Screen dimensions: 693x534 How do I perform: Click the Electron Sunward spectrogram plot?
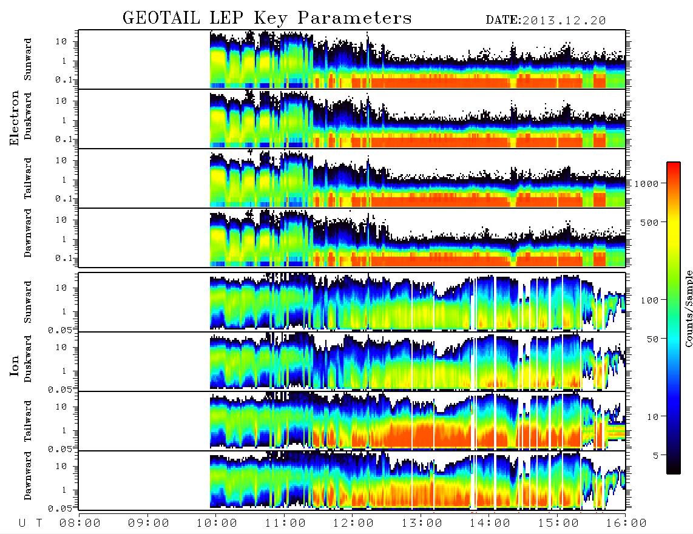pyautogui.click(x=352, y=59)
